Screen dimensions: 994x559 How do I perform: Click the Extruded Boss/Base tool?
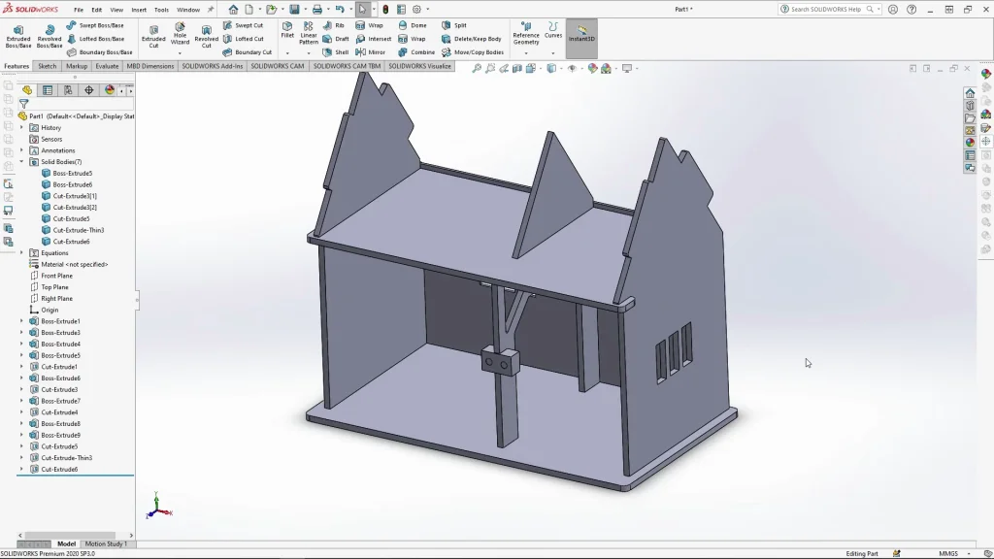18,35
